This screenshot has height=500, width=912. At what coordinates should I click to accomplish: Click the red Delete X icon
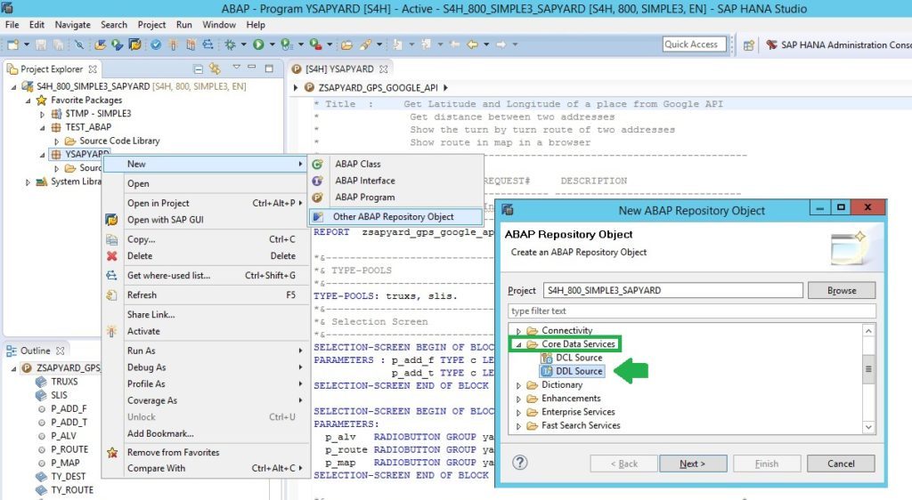(111, 255)
